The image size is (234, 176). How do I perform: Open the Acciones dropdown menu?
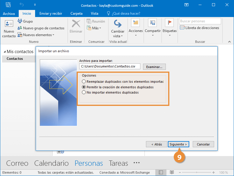136,31
